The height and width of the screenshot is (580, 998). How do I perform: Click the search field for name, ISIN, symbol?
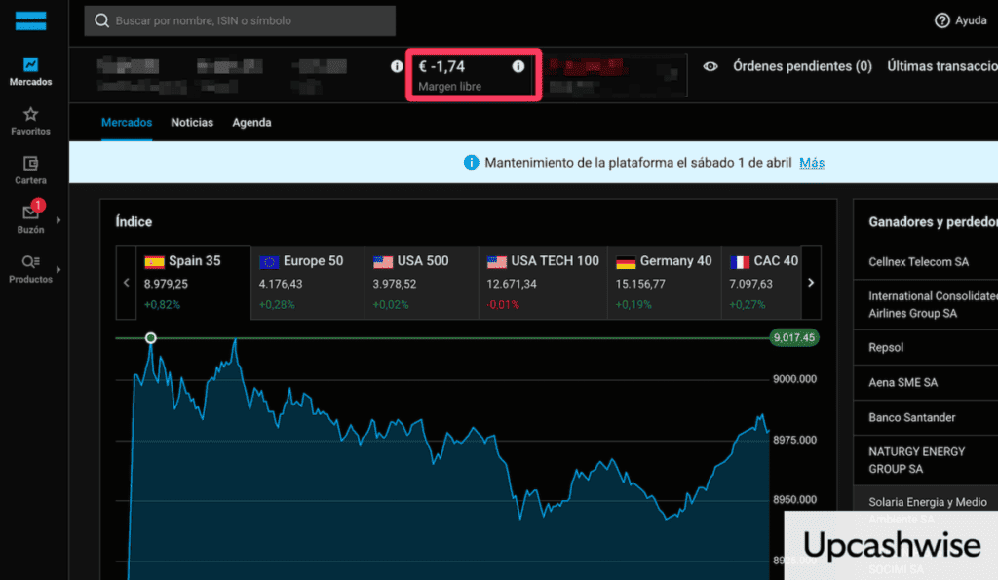[x=240, y=21]
